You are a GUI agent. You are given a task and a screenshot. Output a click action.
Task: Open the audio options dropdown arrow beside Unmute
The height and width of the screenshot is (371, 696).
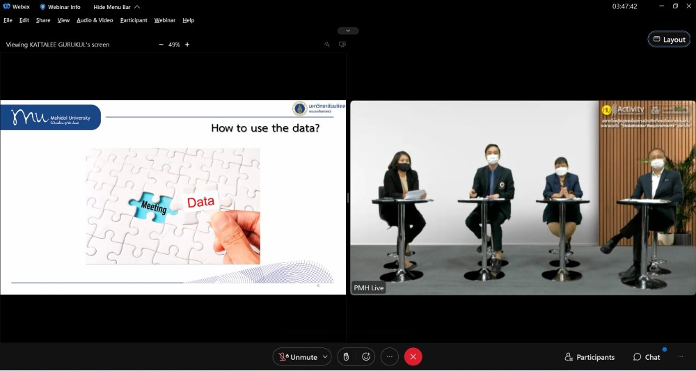point(324,357)
